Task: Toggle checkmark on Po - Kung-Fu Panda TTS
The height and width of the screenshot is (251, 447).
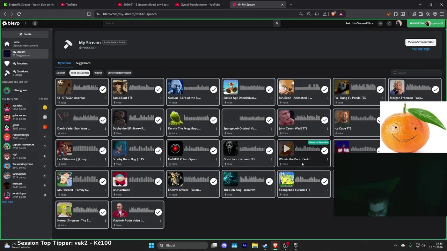Action: tap(380, 90)
